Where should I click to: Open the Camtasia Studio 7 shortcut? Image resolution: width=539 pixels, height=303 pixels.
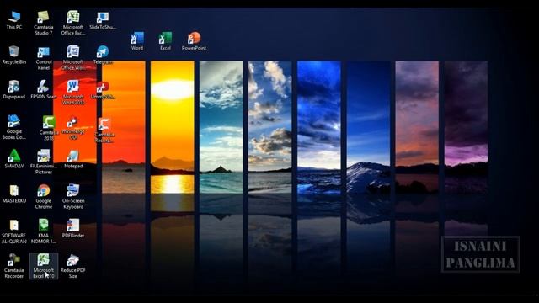coord(43,23)
